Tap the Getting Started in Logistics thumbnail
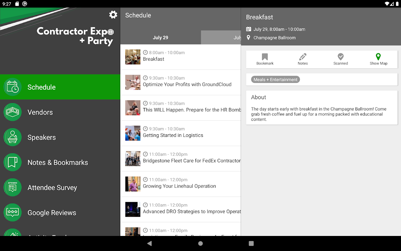 click(133, 133)
